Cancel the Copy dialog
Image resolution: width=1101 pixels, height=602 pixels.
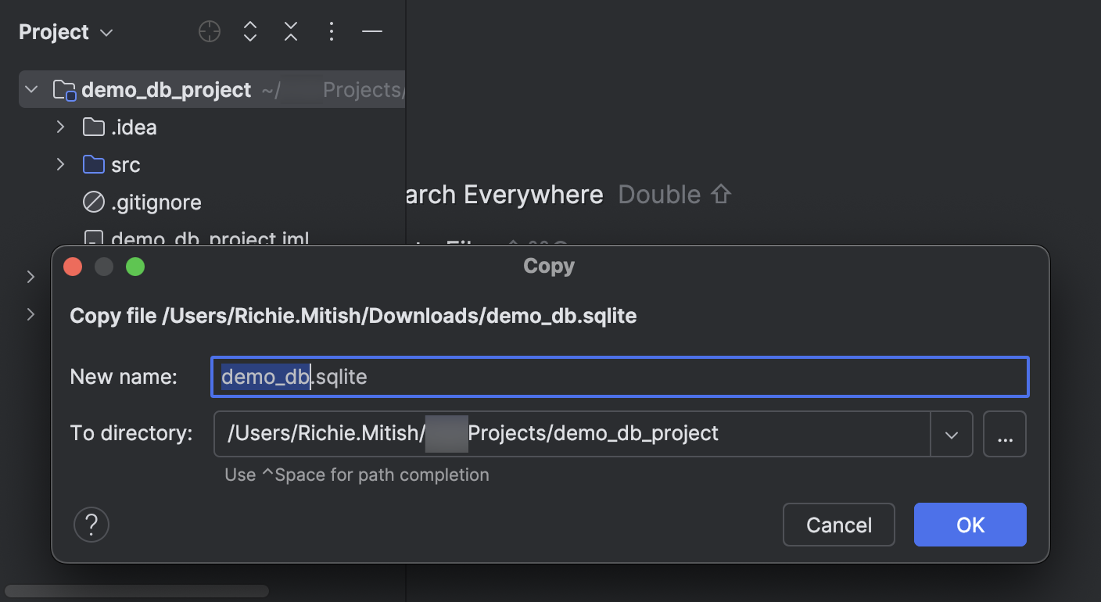[838, 525]
